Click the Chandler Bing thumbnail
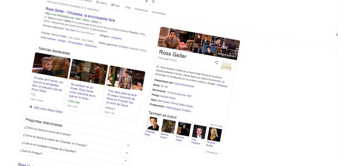Screen dimensions: 338x166 [x=153, y=124]
